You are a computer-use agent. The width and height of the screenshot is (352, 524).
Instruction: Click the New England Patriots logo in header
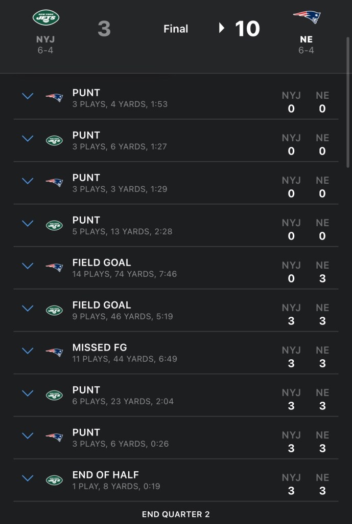[x=307, y=16]
